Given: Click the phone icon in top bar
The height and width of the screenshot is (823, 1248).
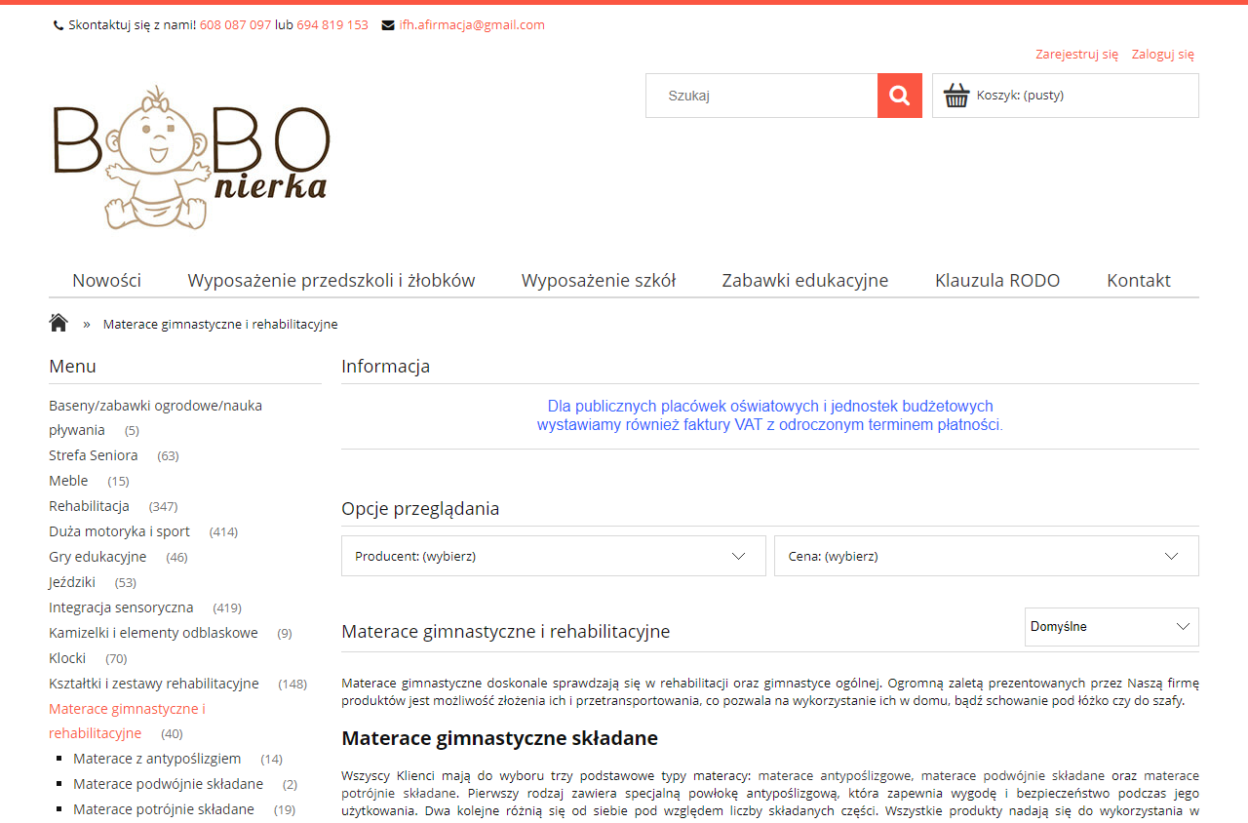Looking at the screenshot, I should tap(57, 24).
